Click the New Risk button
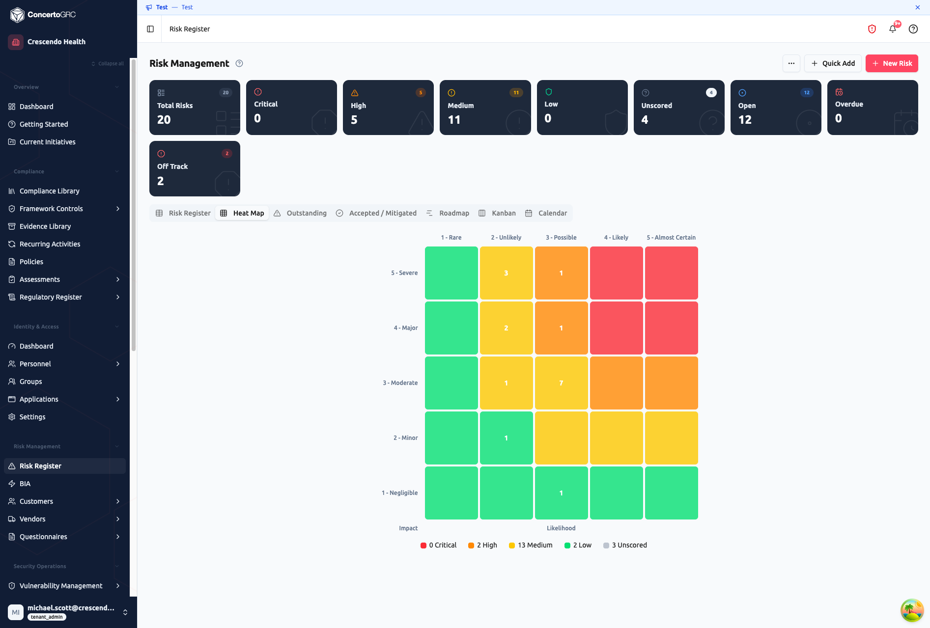This screenshot has width=930, height=628. click(892, 63)
